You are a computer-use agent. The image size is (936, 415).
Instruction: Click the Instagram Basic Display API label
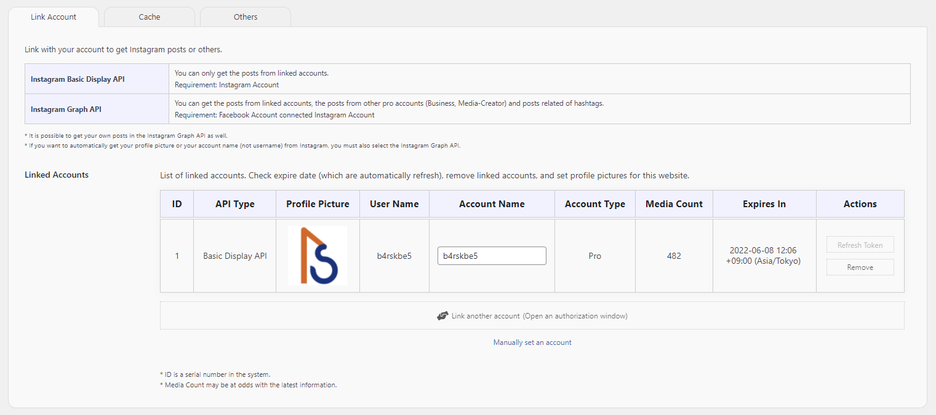pos(78,79)
